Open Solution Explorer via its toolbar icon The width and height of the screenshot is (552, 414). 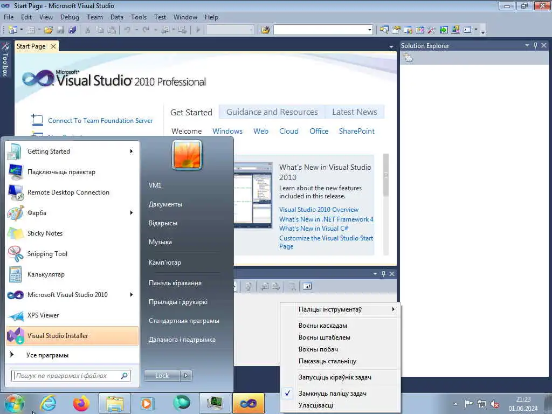384,30
